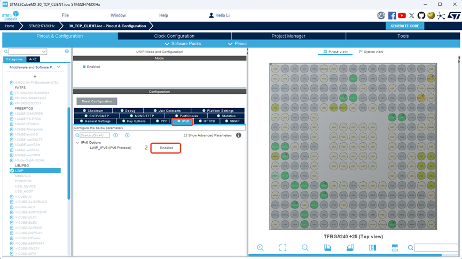Select LWIP in the middleware list
Viewport: 462px width, 259px height.
[35, 171]
